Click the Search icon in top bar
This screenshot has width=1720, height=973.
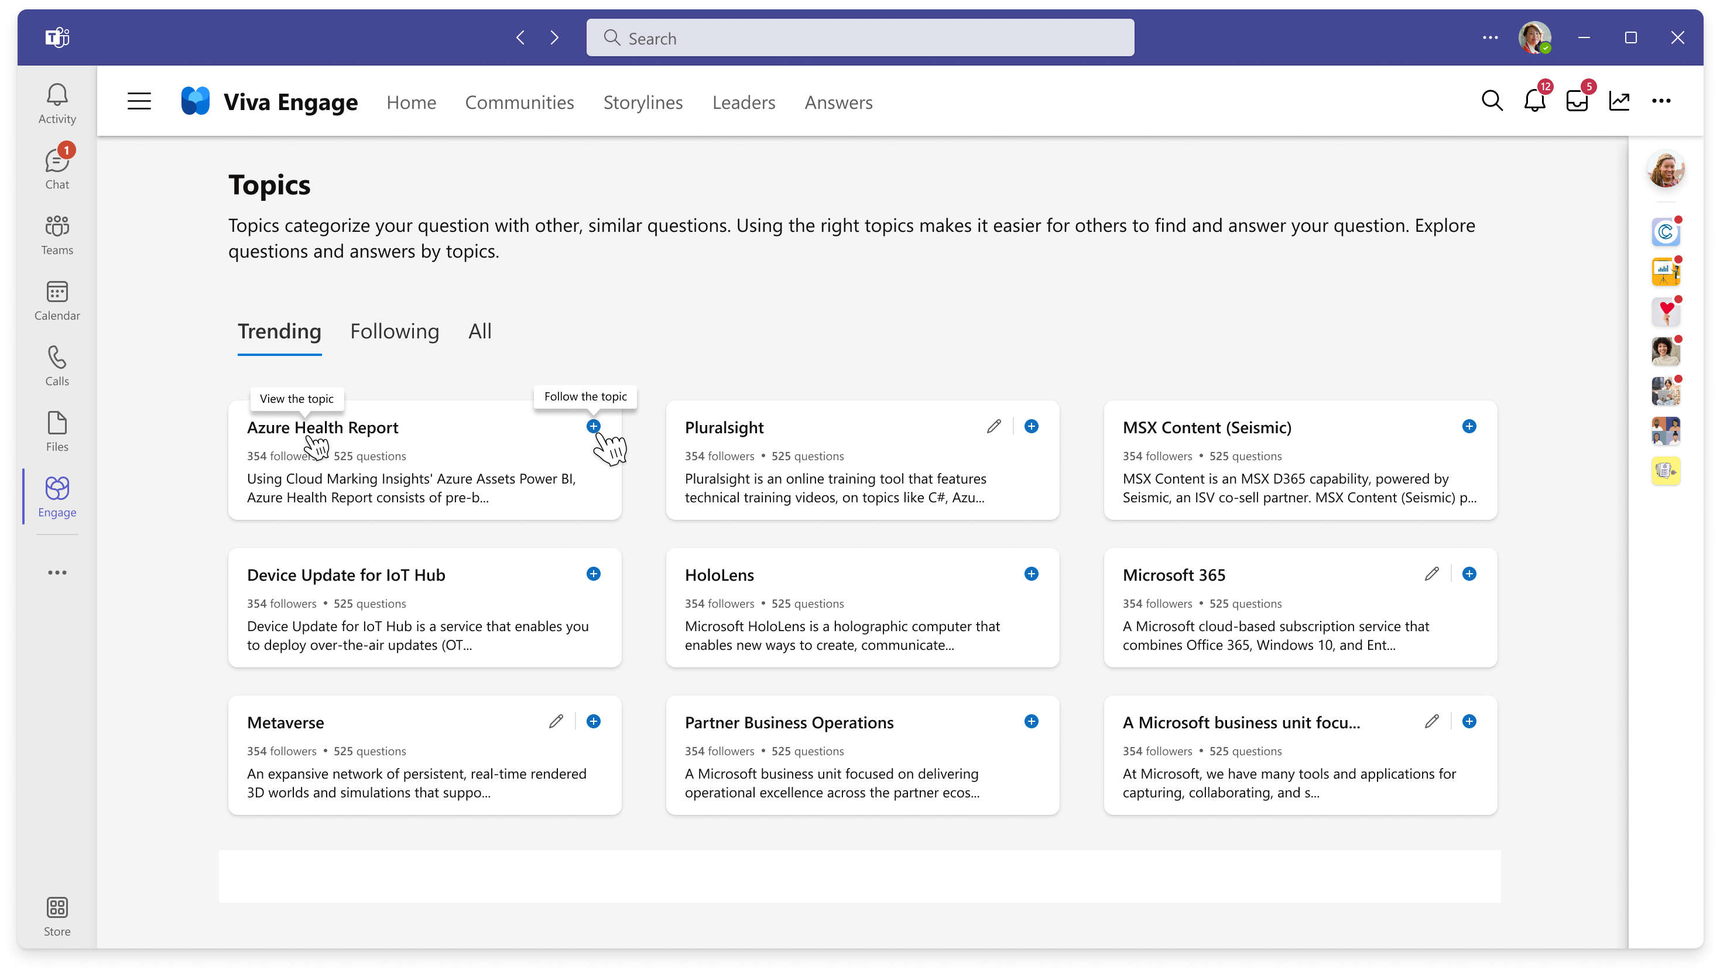tap(1492, 101)
